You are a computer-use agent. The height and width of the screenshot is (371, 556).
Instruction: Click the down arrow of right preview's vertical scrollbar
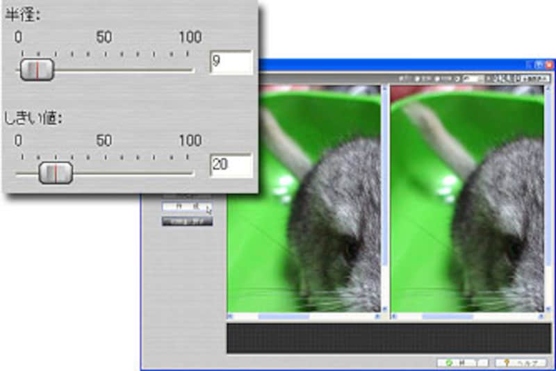pos(548,307)
